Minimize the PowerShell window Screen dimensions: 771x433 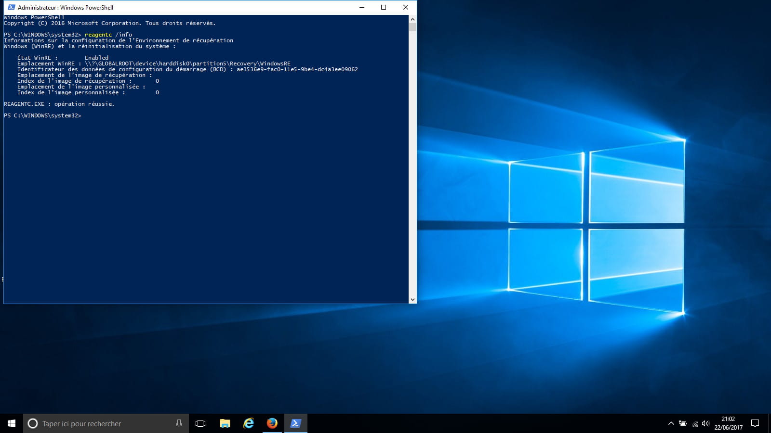(x=362, y=7)
